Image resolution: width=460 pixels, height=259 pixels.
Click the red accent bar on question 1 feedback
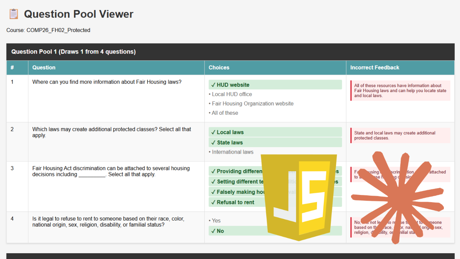point(351,91)
